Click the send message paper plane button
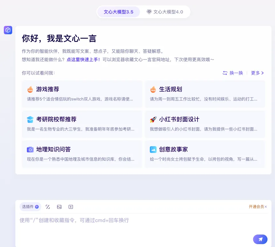The width and height of the screenshot is (275, 247). click(x=260, y=239)
